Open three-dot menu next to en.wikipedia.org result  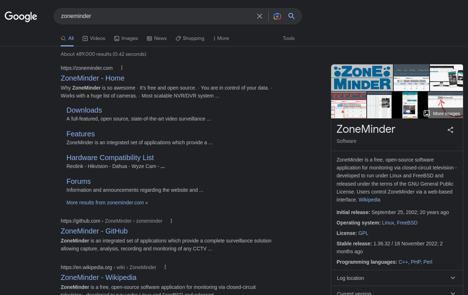(165, 267)
